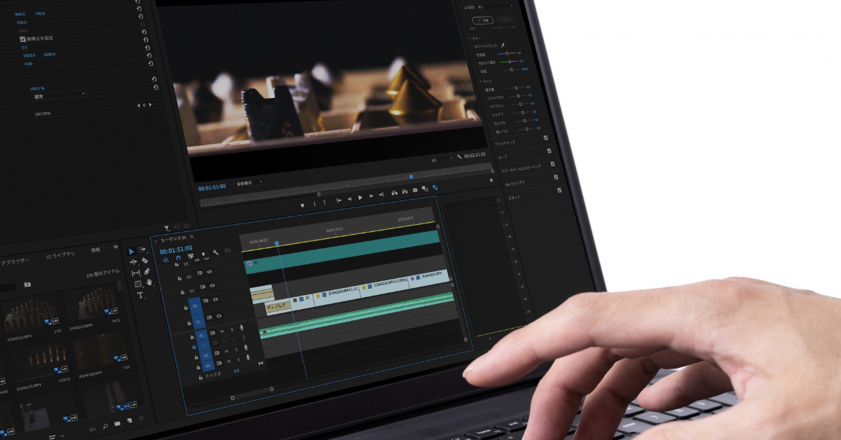Click the timeline timecode 00:01:51:00

pyautogui.click(x=176, y=249)
